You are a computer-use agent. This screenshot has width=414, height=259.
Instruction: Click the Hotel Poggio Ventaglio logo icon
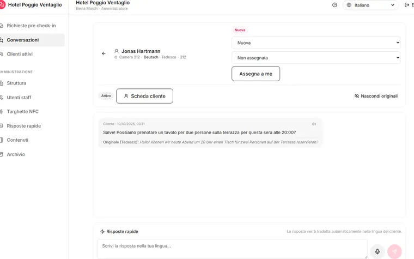click(x=2, y=5)
